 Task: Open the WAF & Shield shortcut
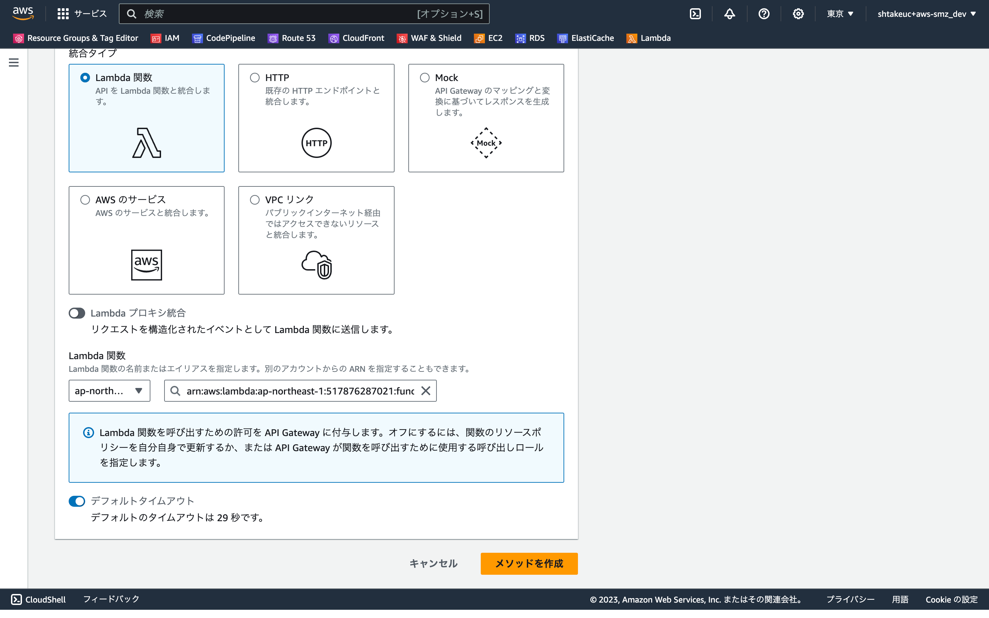click(x=429, y=38)
